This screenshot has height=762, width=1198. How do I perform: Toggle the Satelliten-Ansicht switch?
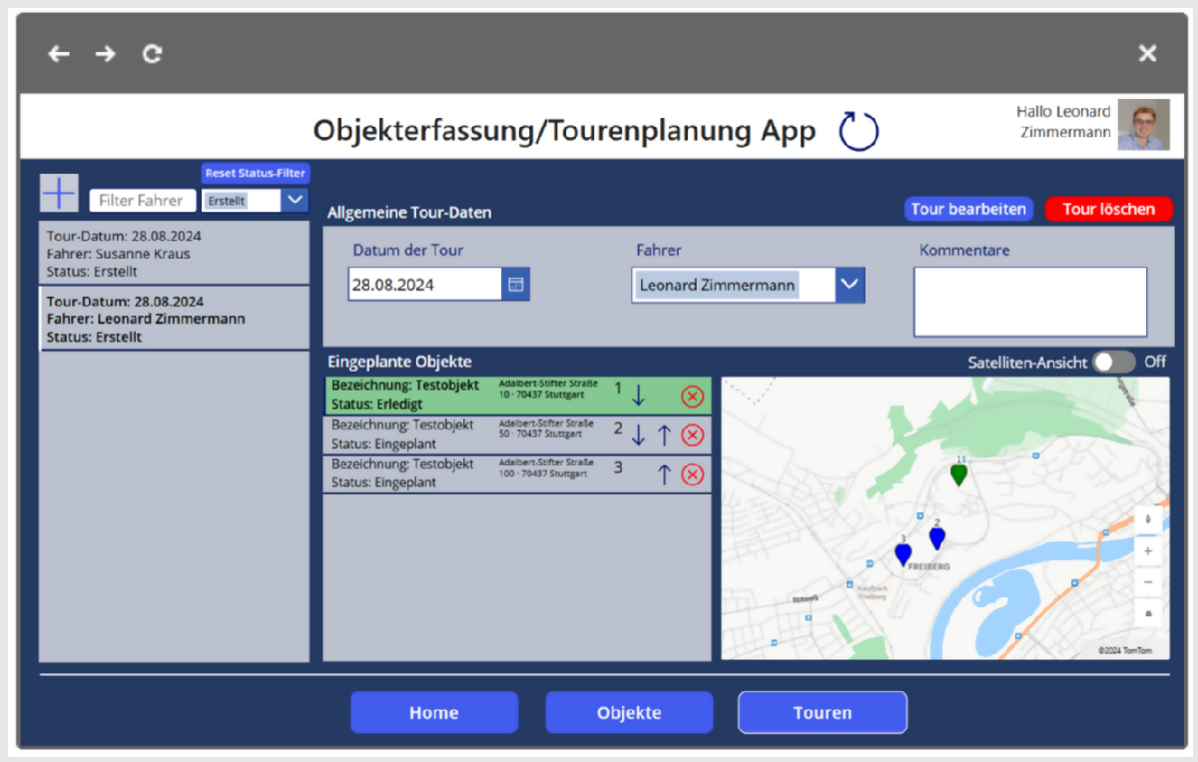point(1113,363)
